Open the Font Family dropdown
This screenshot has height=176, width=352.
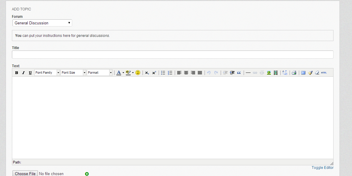coord(47,73)
